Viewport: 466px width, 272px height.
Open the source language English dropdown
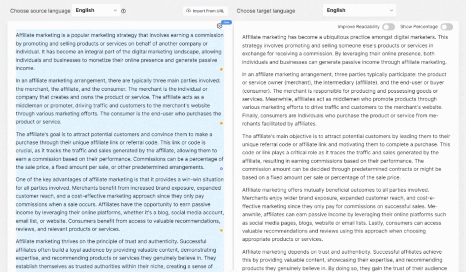point(96,10)
